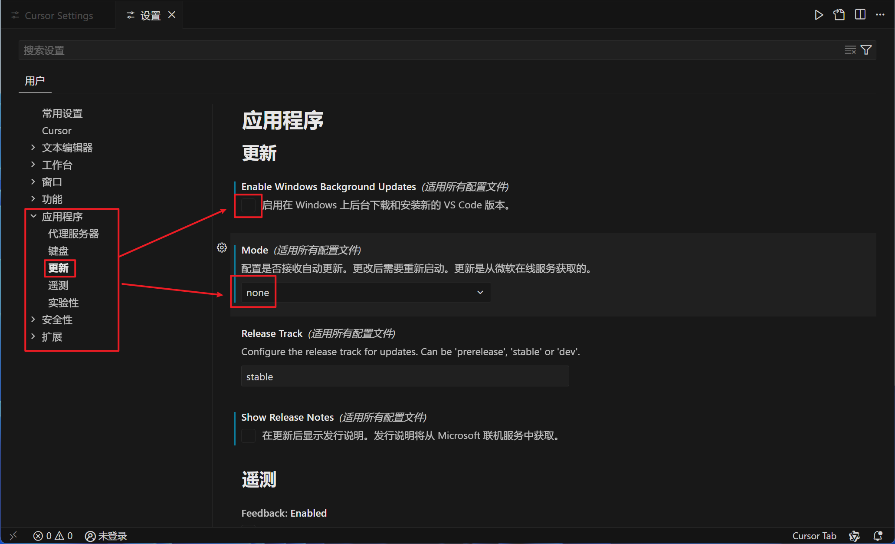The height and width of the screenshot is (544, 895).
Task: Toggle Enable Windows Background Updates checkbox
Action: (x=248, y=205)
